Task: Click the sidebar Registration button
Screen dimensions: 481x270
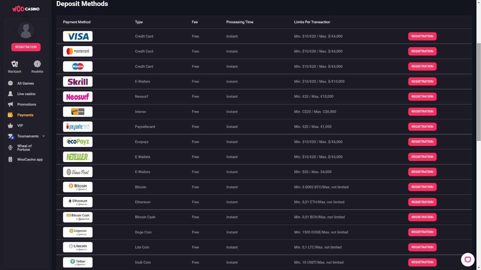Action: [26, 47]
